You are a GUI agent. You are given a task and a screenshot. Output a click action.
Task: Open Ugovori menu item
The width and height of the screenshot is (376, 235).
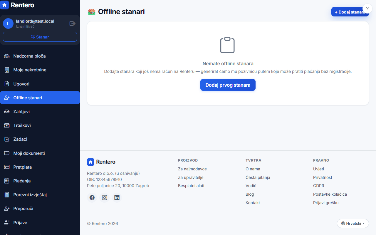coord(40,84)
